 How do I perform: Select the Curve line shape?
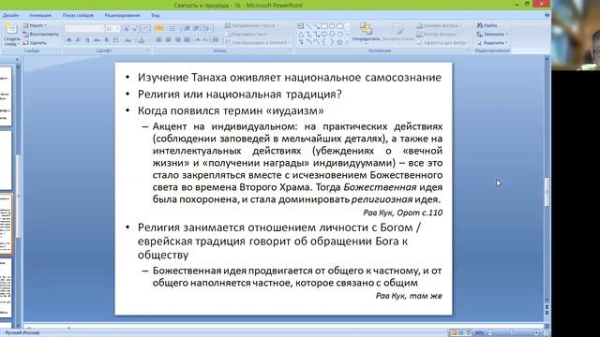pos(308,42)
